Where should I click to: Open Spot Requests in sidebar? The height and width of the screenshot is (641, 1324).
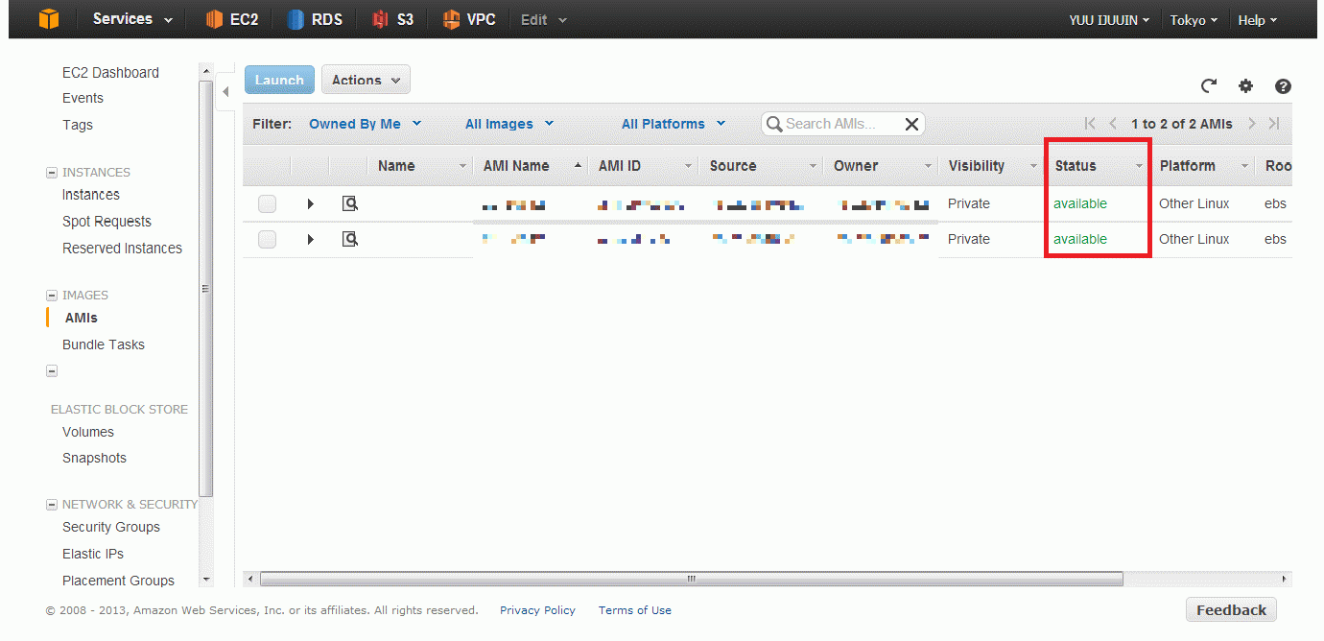[106, 222]
